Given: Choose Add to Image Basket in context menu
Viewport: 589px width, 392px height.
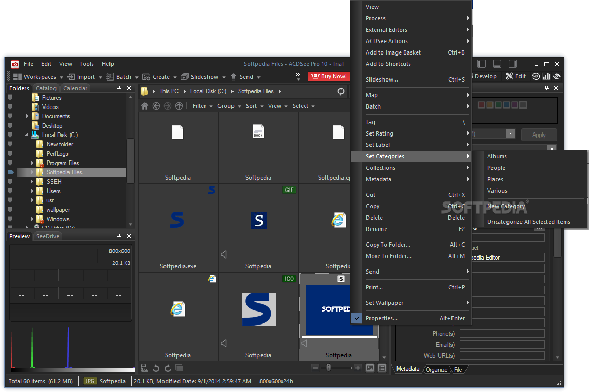Looking at the screenshot, I should point(410,52).
